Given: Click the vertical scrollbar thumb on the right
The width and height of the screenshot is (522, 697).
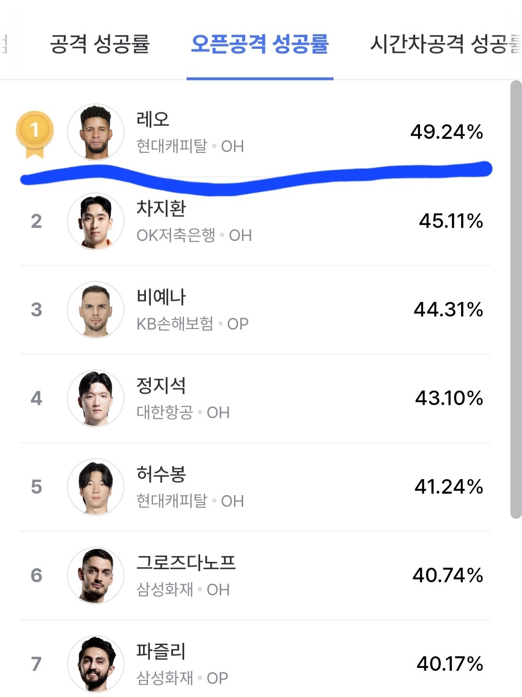Looking at the screenshot, I should [516, 300].
